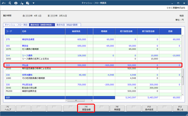Click 未払金 account name

[25, 65]
